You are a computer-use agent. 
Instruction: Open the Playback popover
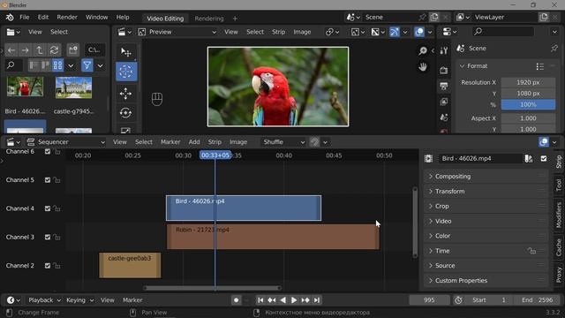[44, 300]
